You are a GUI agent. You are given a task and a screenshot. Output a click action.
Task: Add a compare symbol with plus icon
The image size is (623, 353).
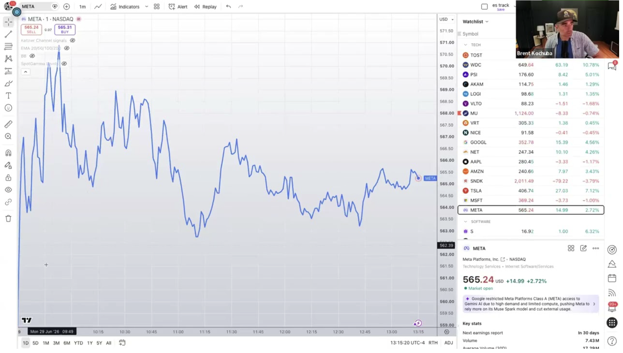tap(66, 6)
